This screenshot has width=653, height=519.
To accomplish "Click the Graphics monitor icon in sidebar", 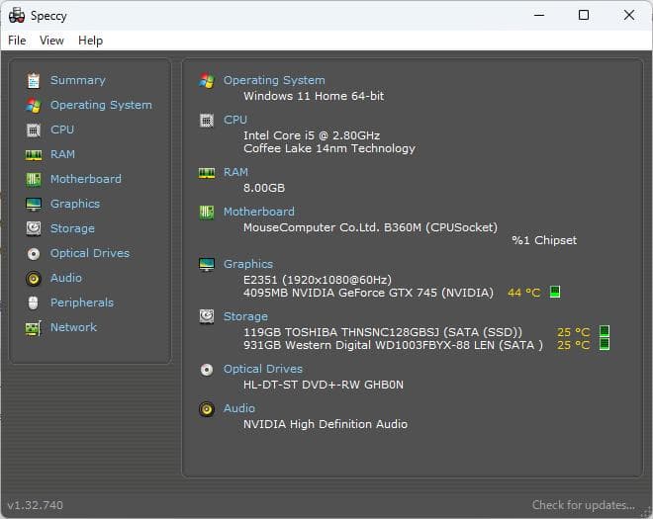I will (x=34, y=204).
